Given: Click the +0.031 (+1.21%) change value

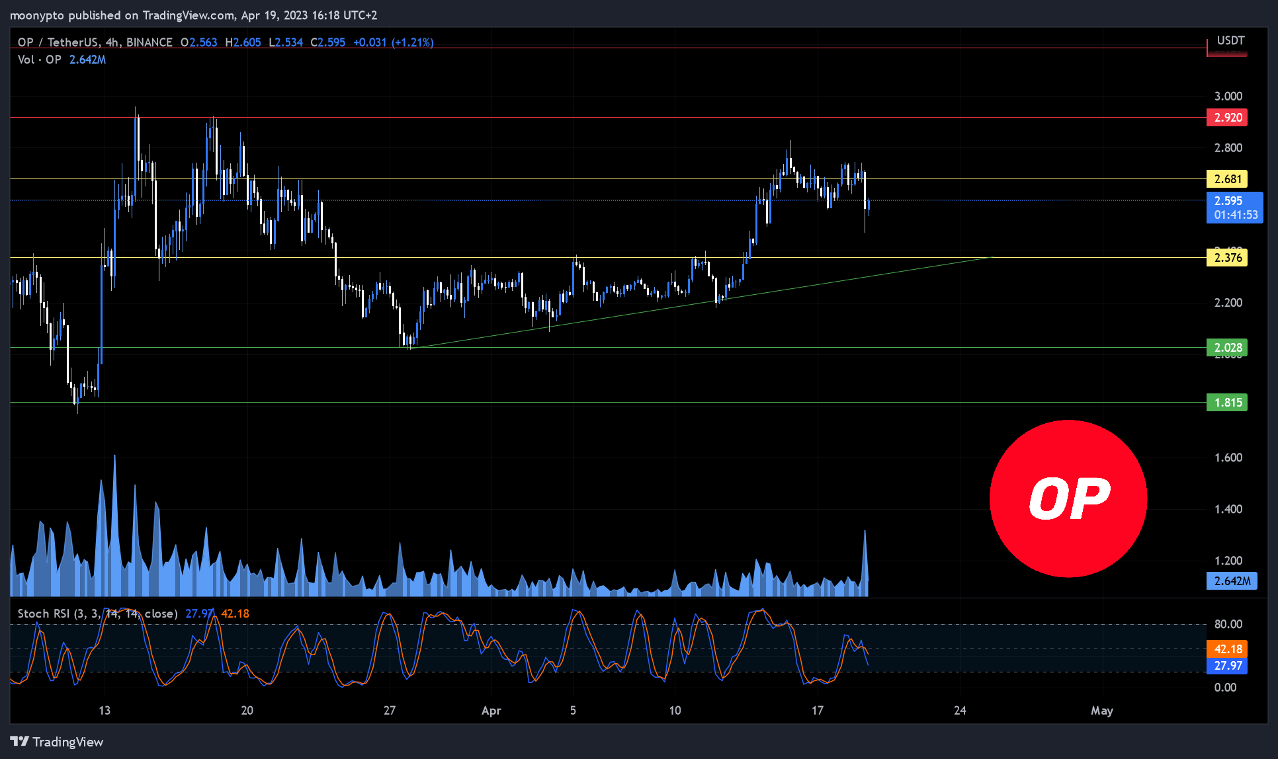Looking at the screenshot, I should point(394,42).
